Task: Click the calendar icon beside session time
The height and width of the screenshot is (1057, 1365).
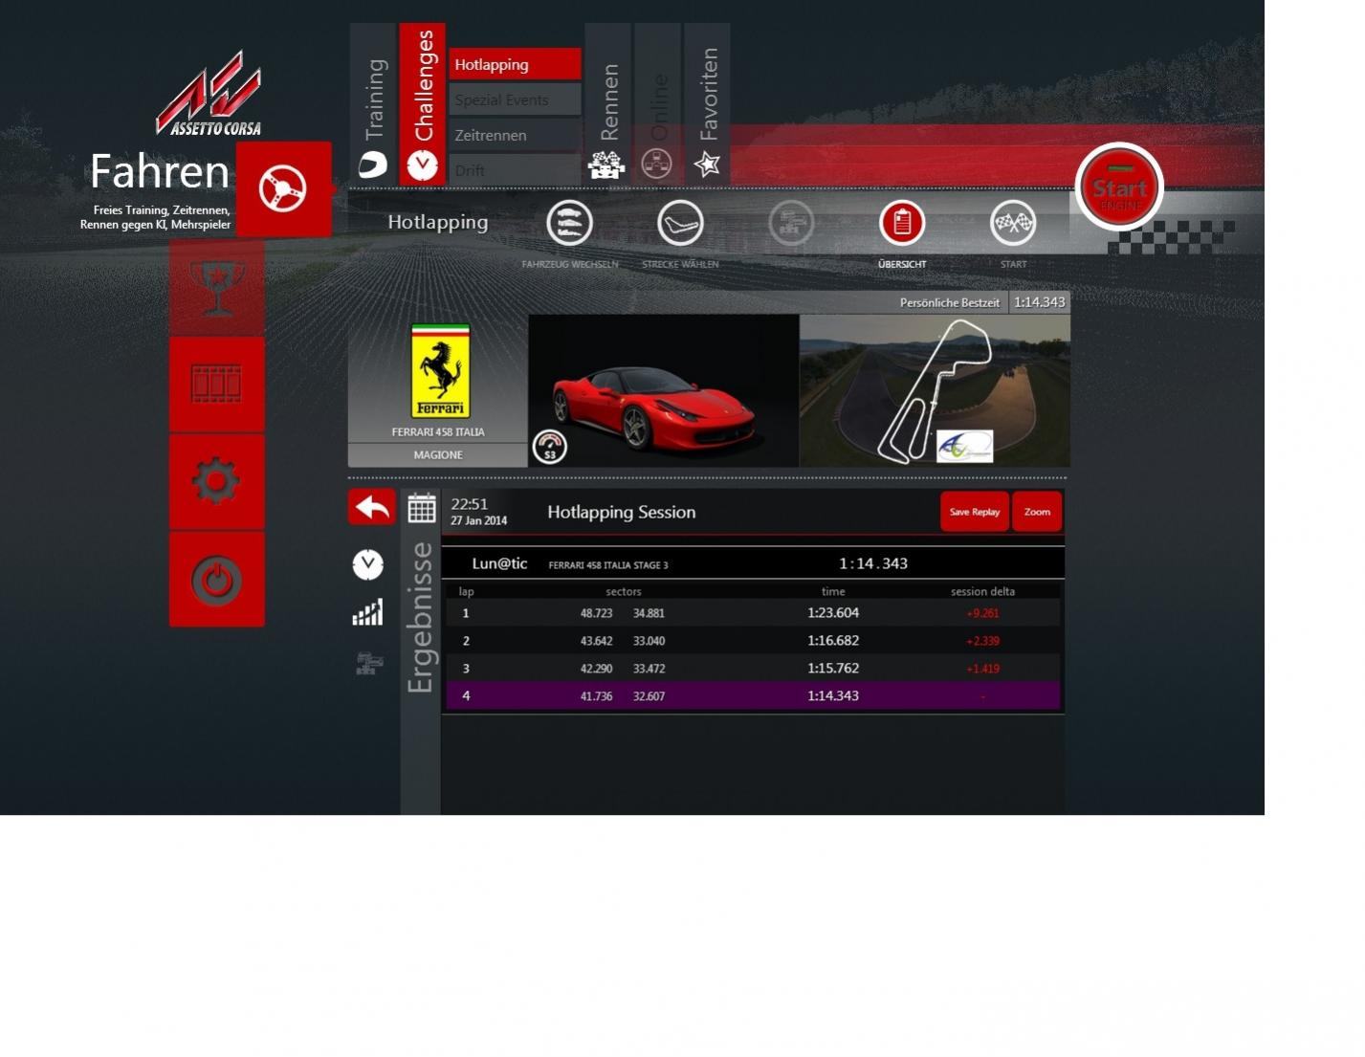Action: (x=422, y=508)
